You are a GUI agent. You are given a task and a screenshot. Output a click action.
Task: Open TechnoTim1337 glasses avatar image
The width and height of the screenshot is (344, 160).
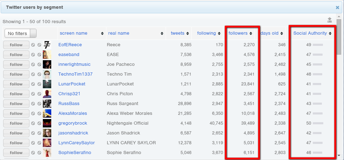(x=47, y=75)
